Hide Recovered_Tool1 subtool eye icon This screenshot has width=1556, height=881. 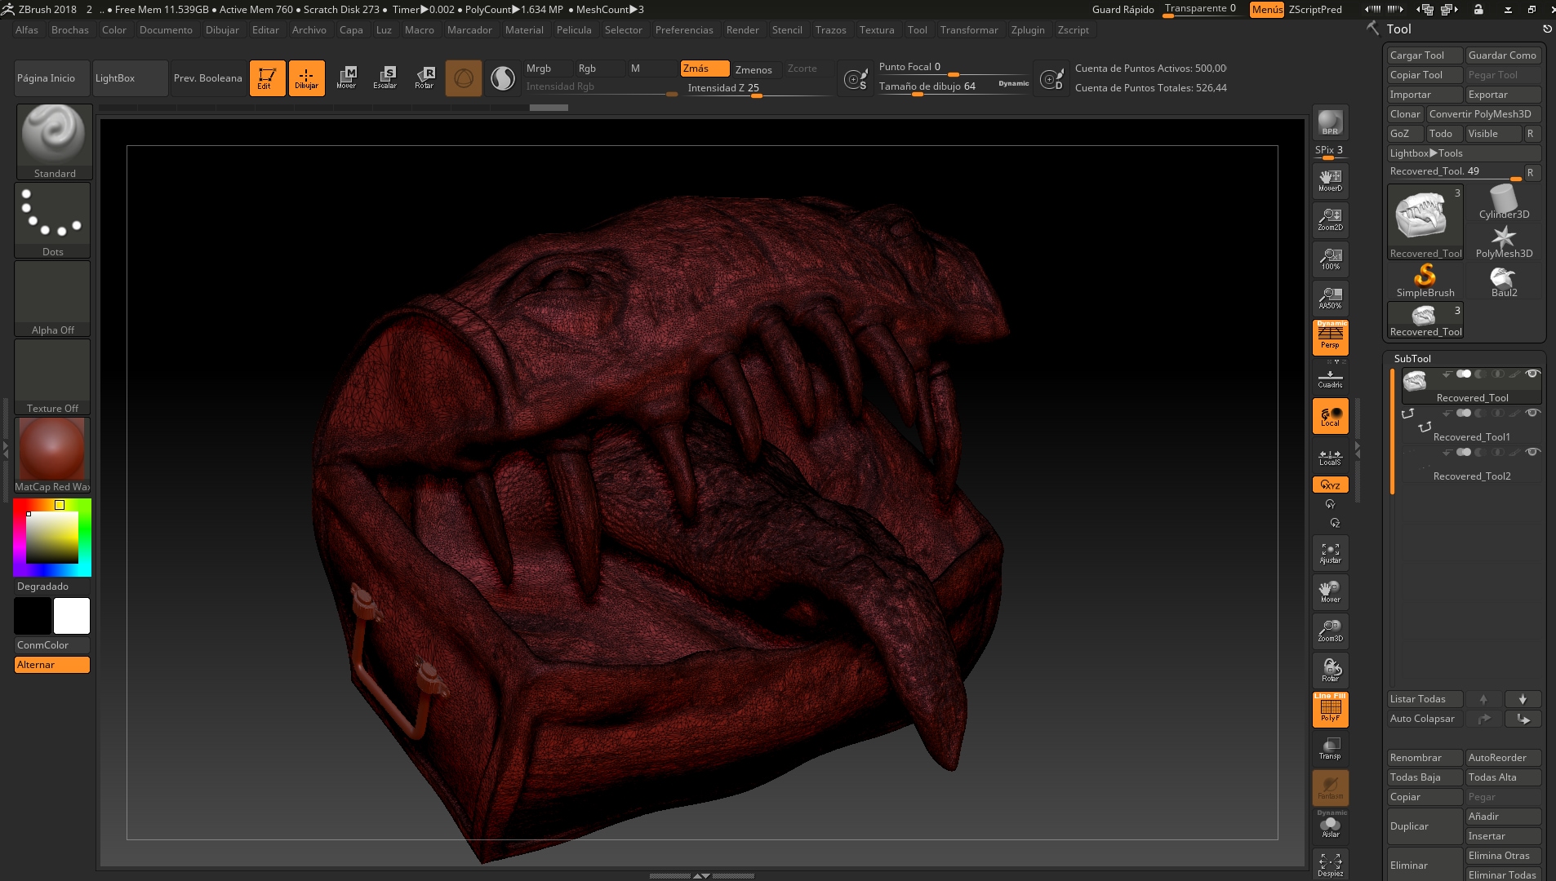[1532, 414]
